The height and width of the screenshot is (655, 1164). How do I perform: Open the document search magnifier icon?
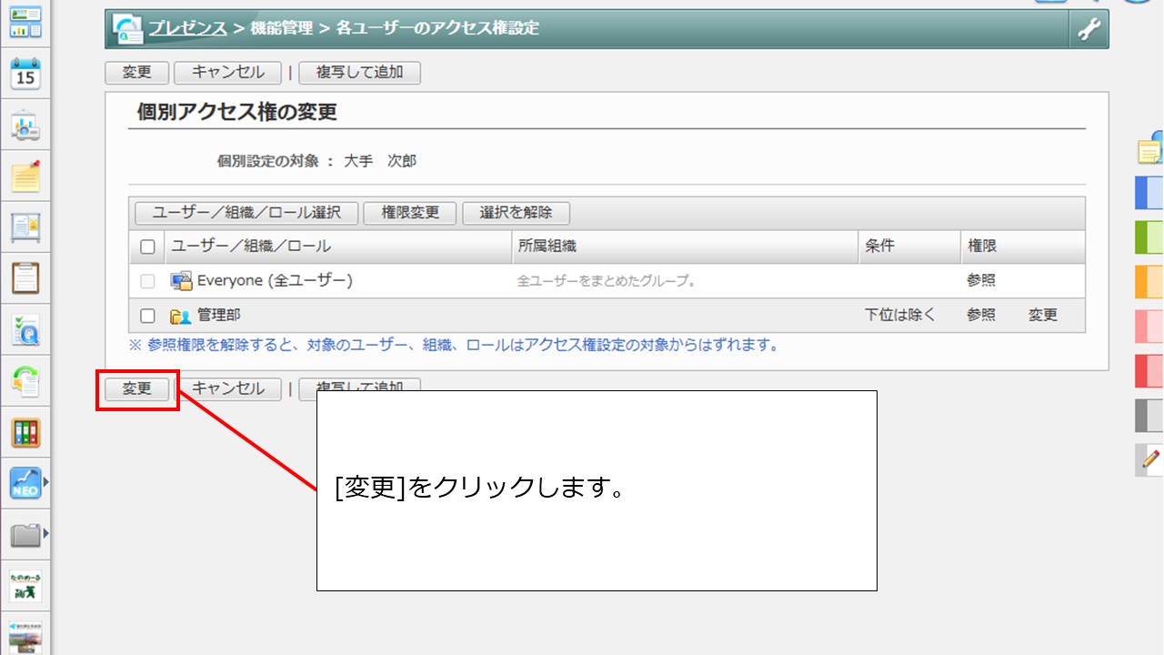25,331
